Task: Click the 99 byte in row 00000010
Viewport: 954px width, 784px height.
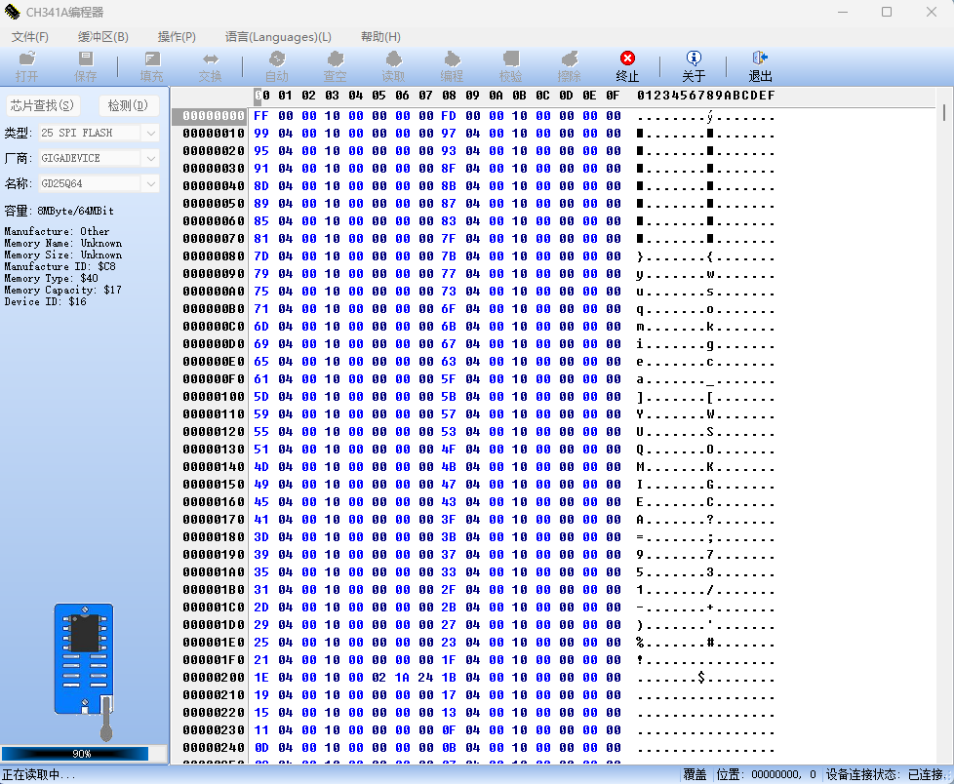Action: tap(261, 134)
